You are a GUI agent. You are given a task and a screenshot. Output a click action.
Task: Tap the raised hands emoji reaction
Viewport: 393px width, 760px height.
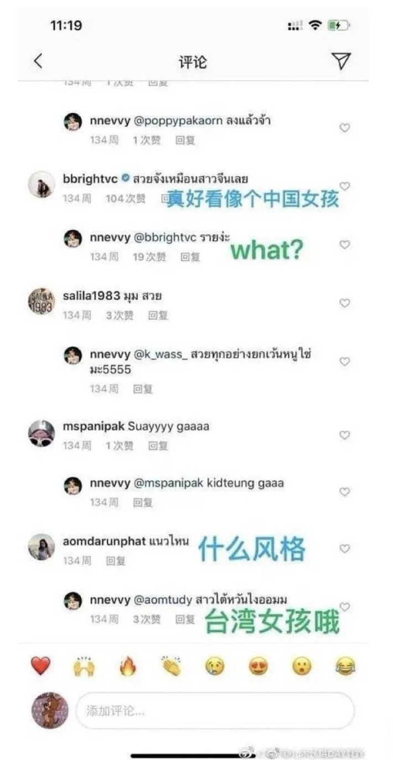point(84,666)
